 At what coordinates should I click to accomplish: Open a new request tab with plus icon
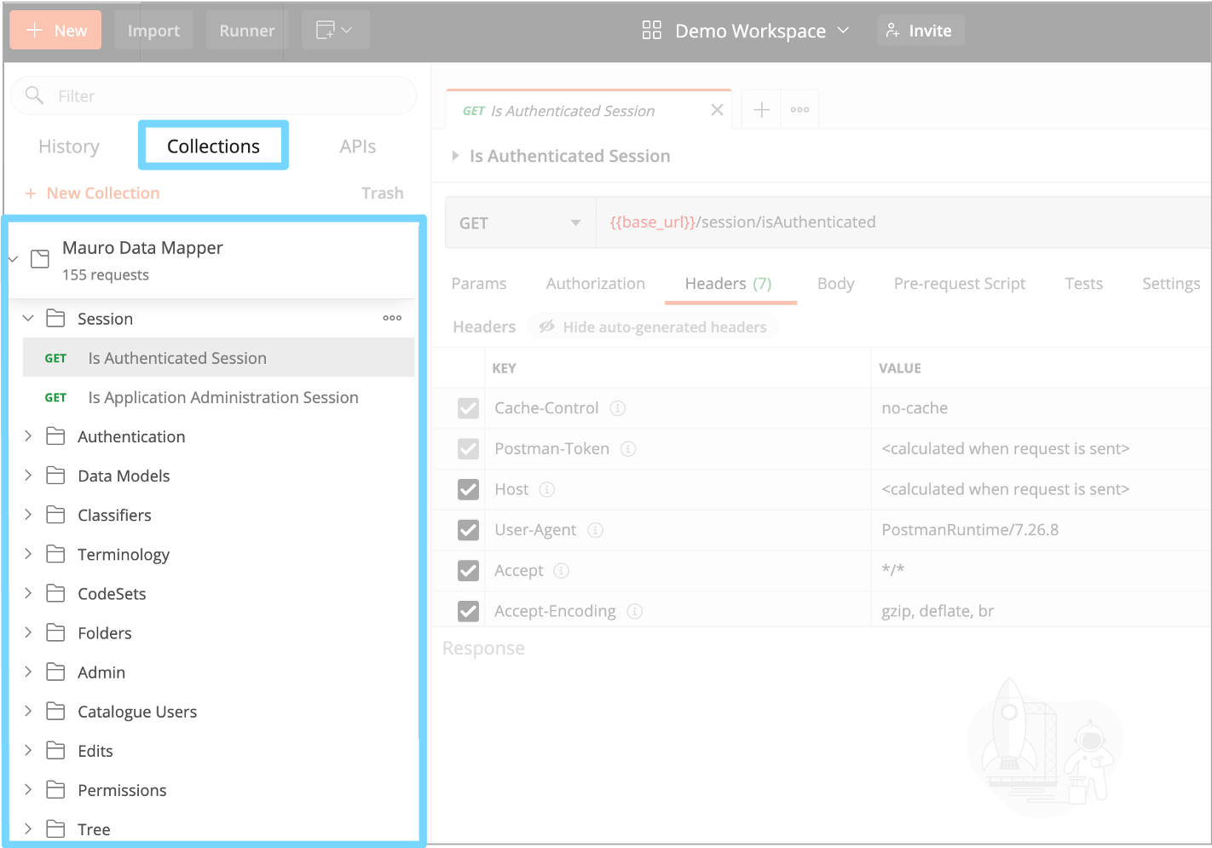761,110
